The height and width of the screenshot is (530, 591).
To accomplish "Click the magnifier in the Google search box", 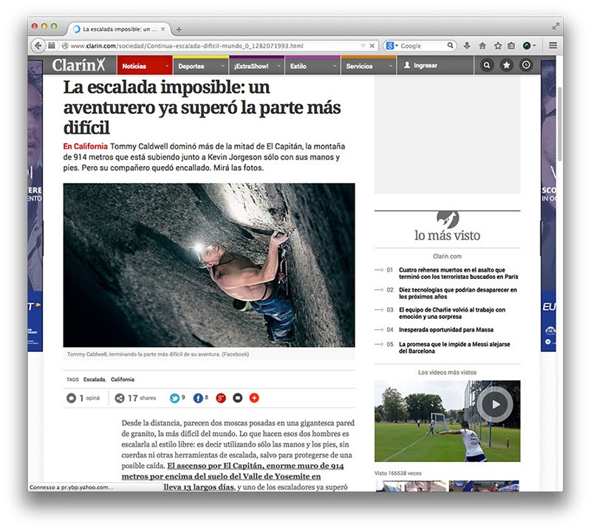I will coord(451,45).
